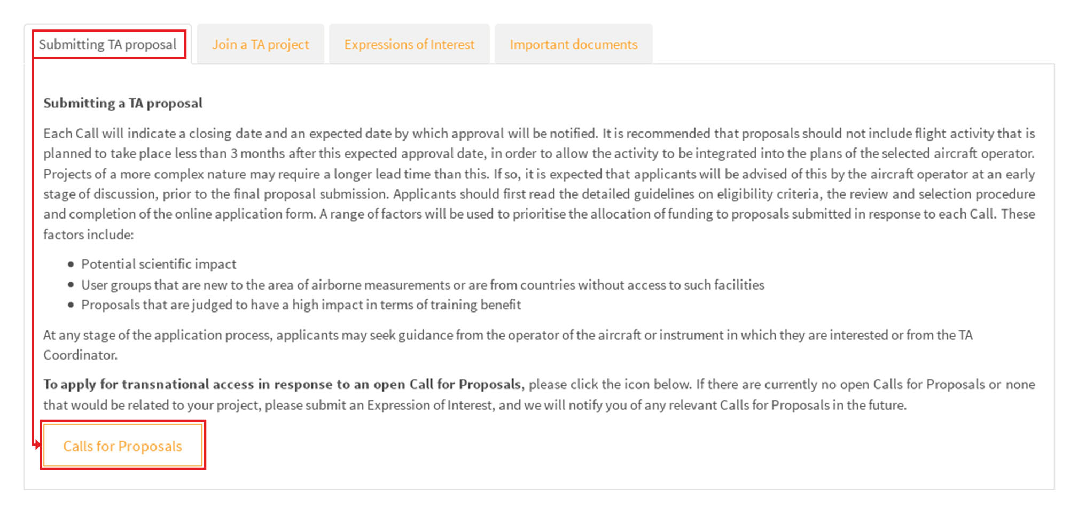The width and height of the screenshot is (1078, 514).
Task: Open the Submitting TA proposal tab
Action: point(107,44)
